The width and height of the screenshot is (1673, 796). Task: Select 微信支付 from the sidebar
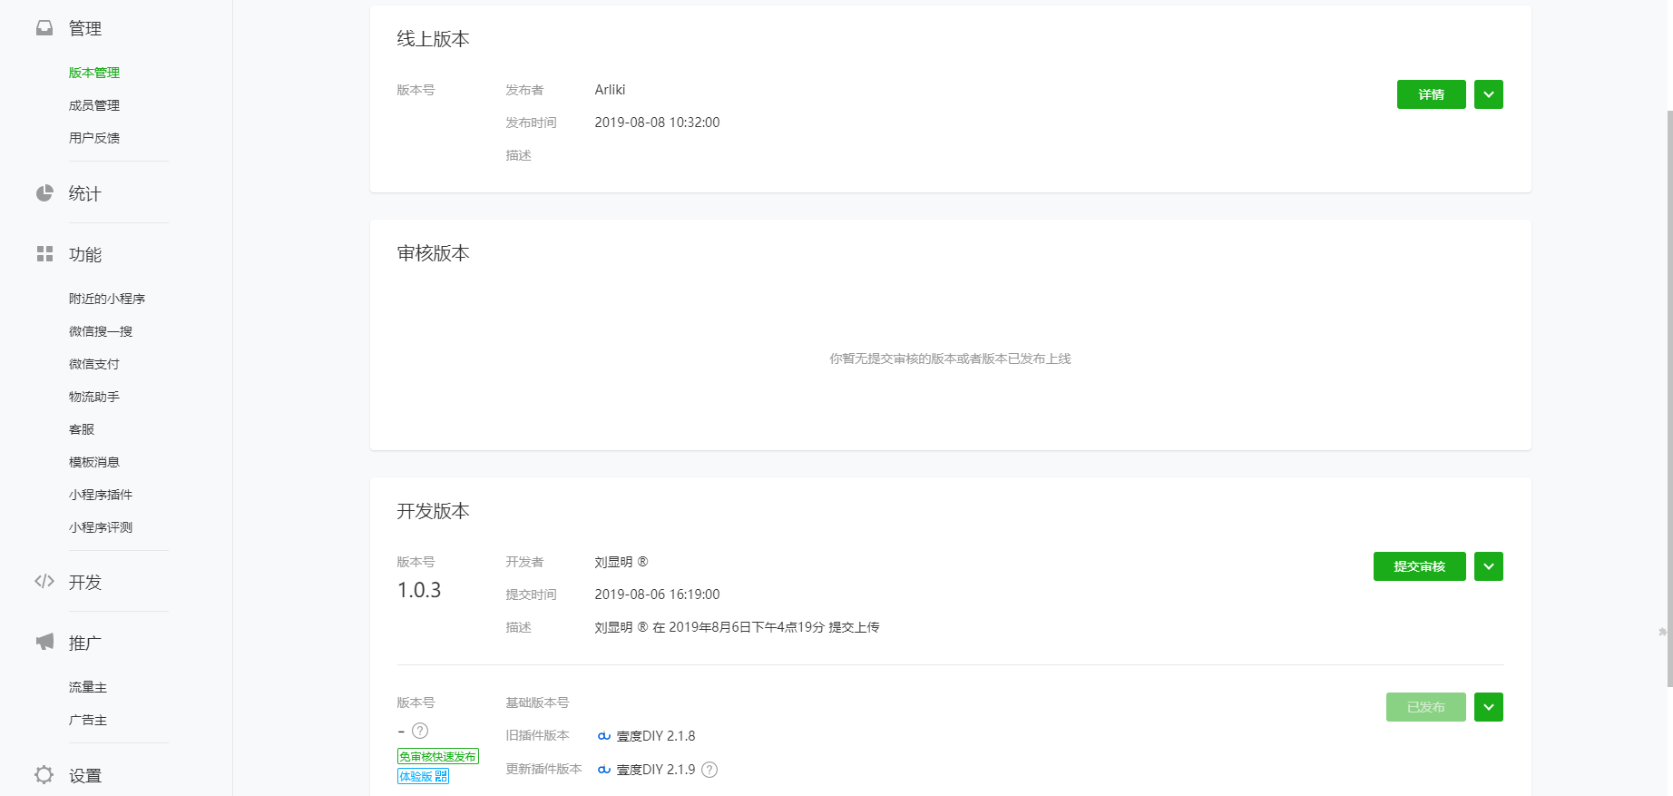[94, 364]
